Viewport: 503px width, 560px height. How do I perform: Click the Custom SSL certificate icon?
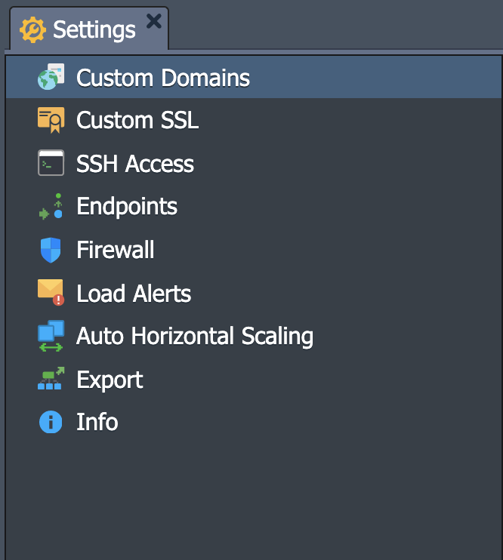tap(51, 120)
